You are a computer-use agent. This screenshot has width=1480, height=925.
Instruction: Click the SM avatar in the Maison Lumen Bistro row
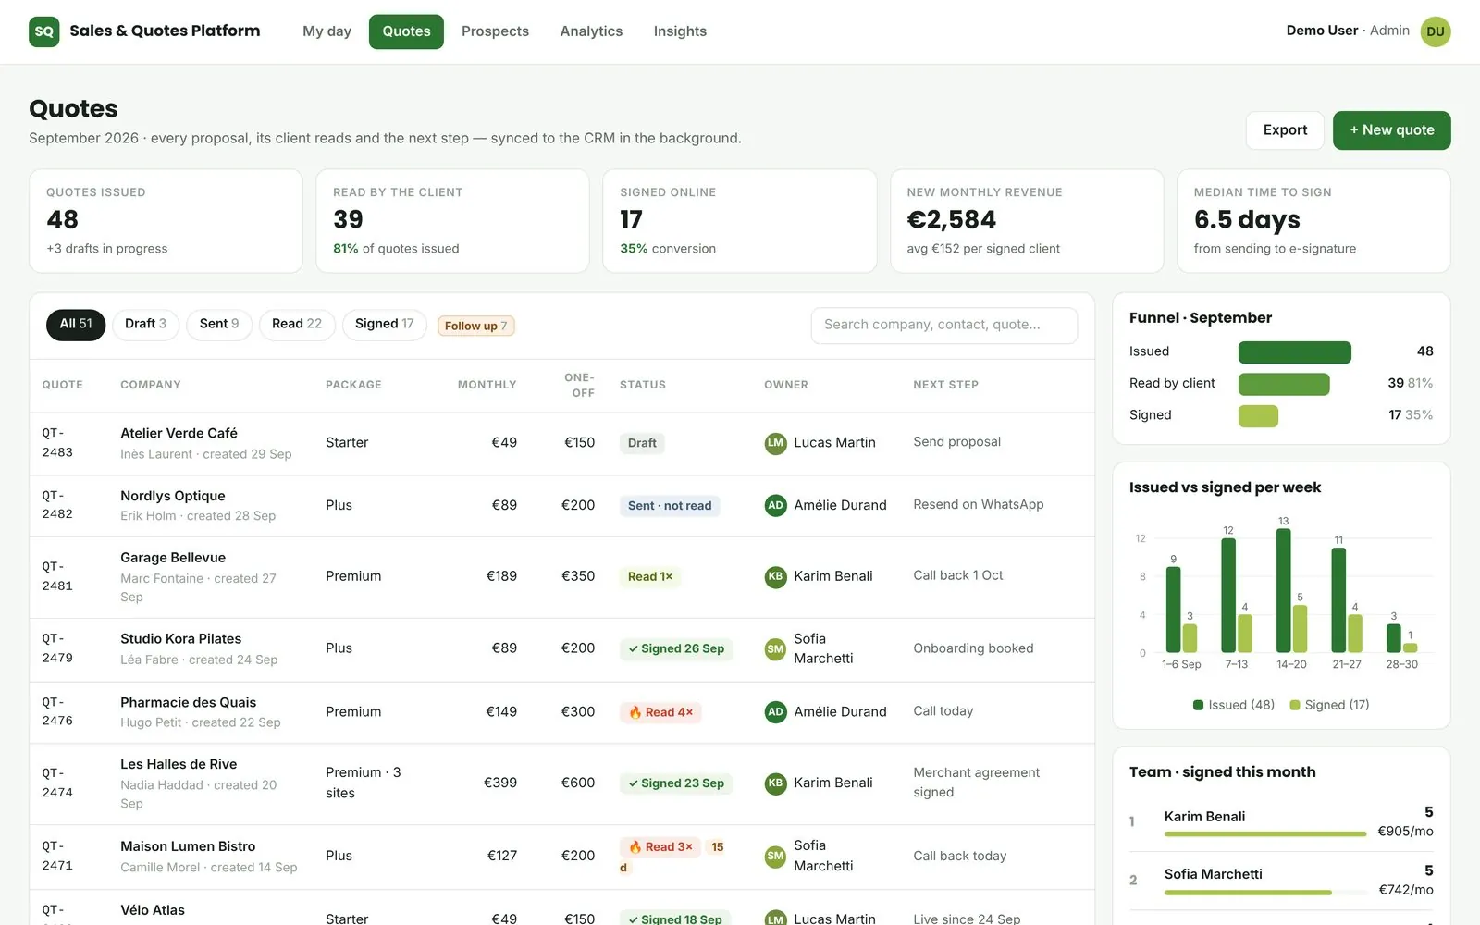pos(775,856)
